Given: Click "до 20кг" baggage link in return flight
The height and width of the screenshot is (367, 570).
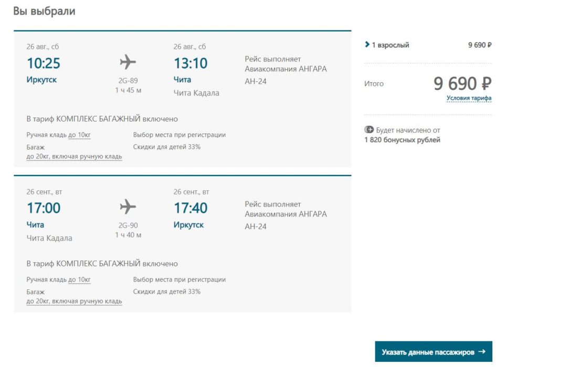Looking at the screenshot, I should (x=74, y=301).
